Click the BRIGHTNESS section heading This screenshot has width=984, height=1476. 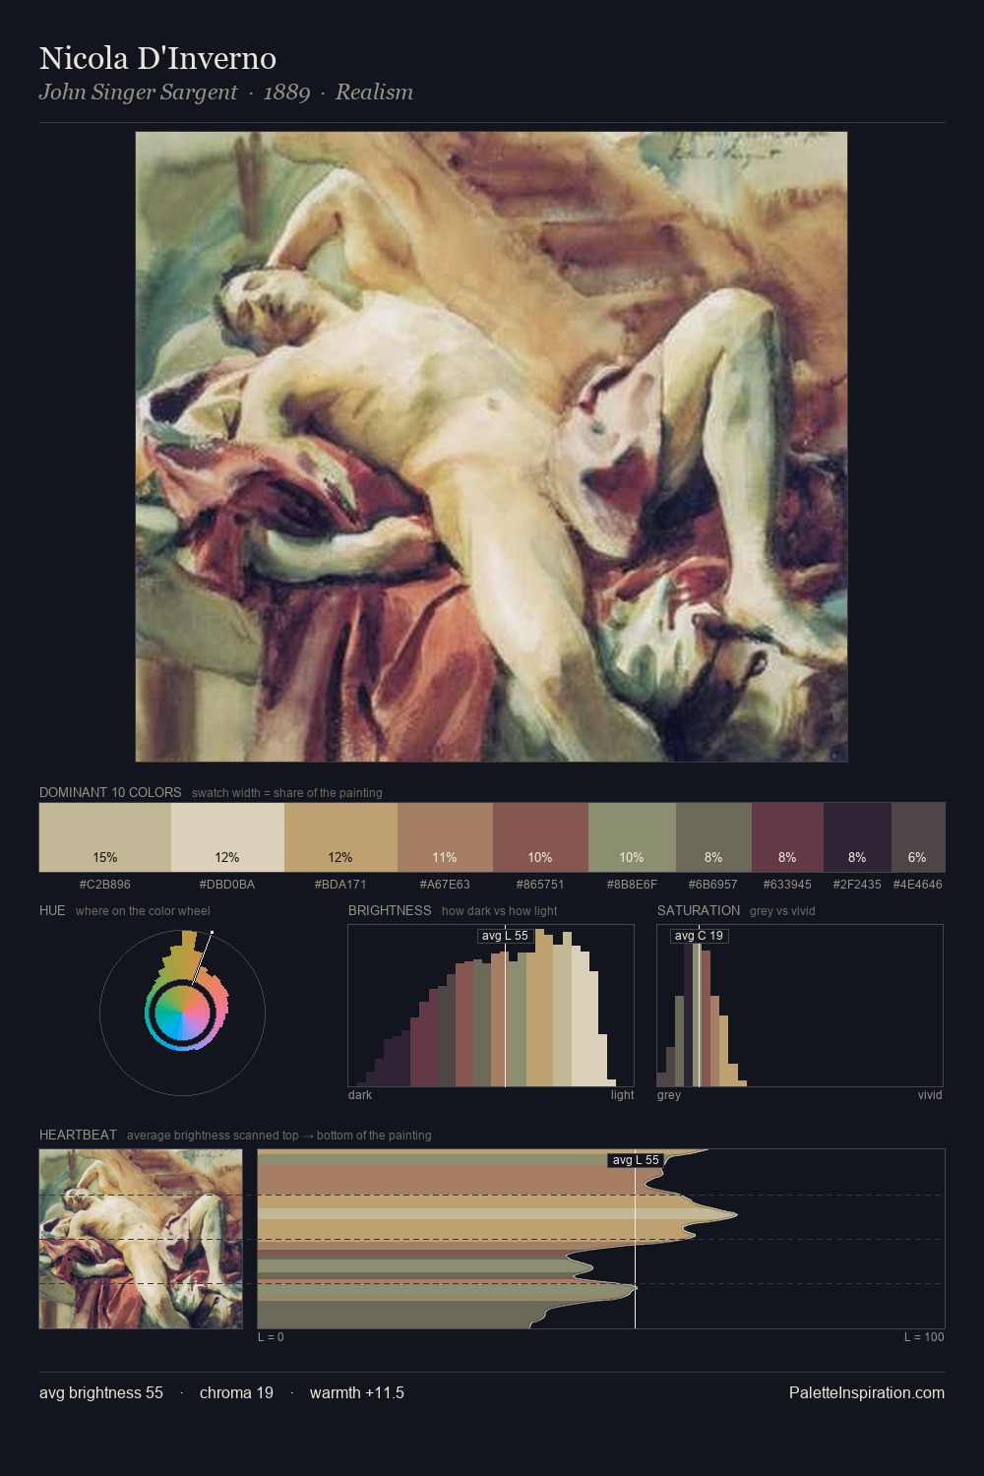pos(390,910)
